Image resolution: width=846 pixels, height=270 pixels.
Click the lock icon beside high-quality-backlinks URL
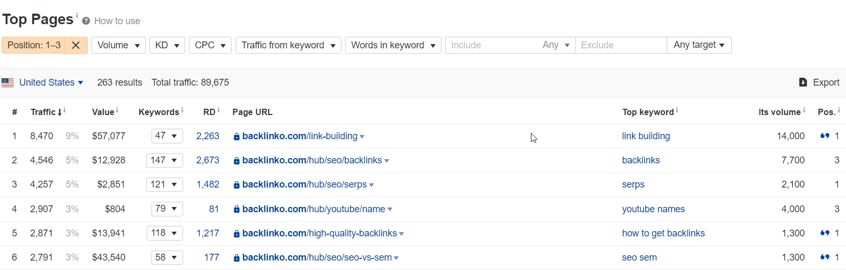[237, 234]
